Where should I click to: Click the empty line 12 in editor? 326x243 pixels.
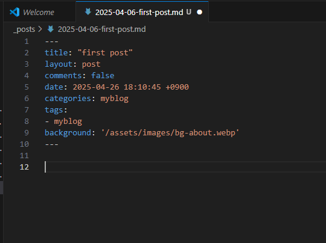(185, 167)
